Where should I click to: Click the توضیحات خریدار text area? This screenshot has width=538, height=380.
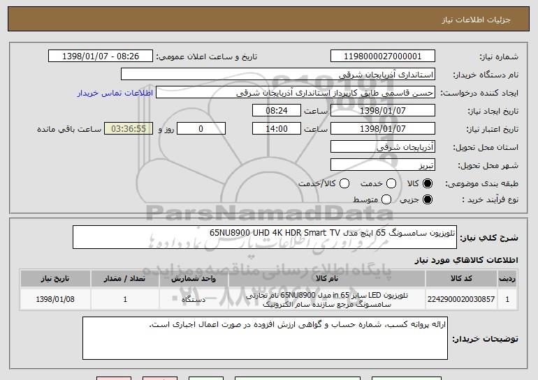pyautogui.click(x=265, y=338)
